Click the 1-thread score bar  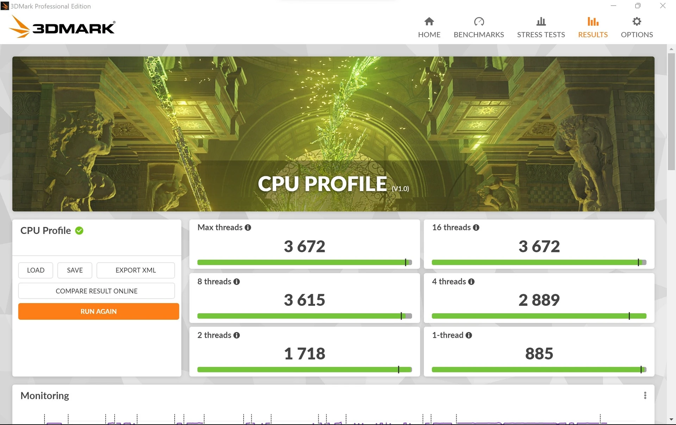click(x=539, y=369)
